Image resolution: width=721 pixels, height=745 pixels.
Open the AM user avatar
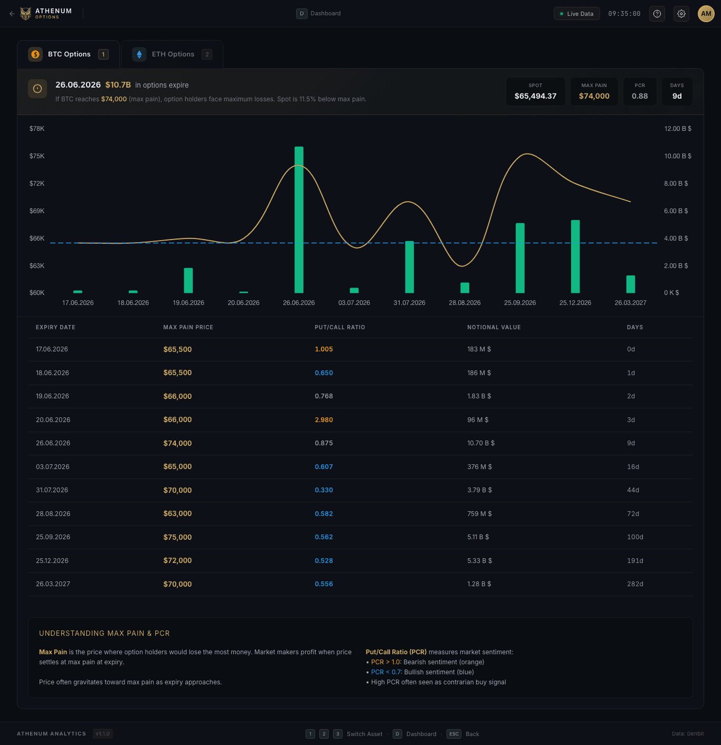point(706,14)
